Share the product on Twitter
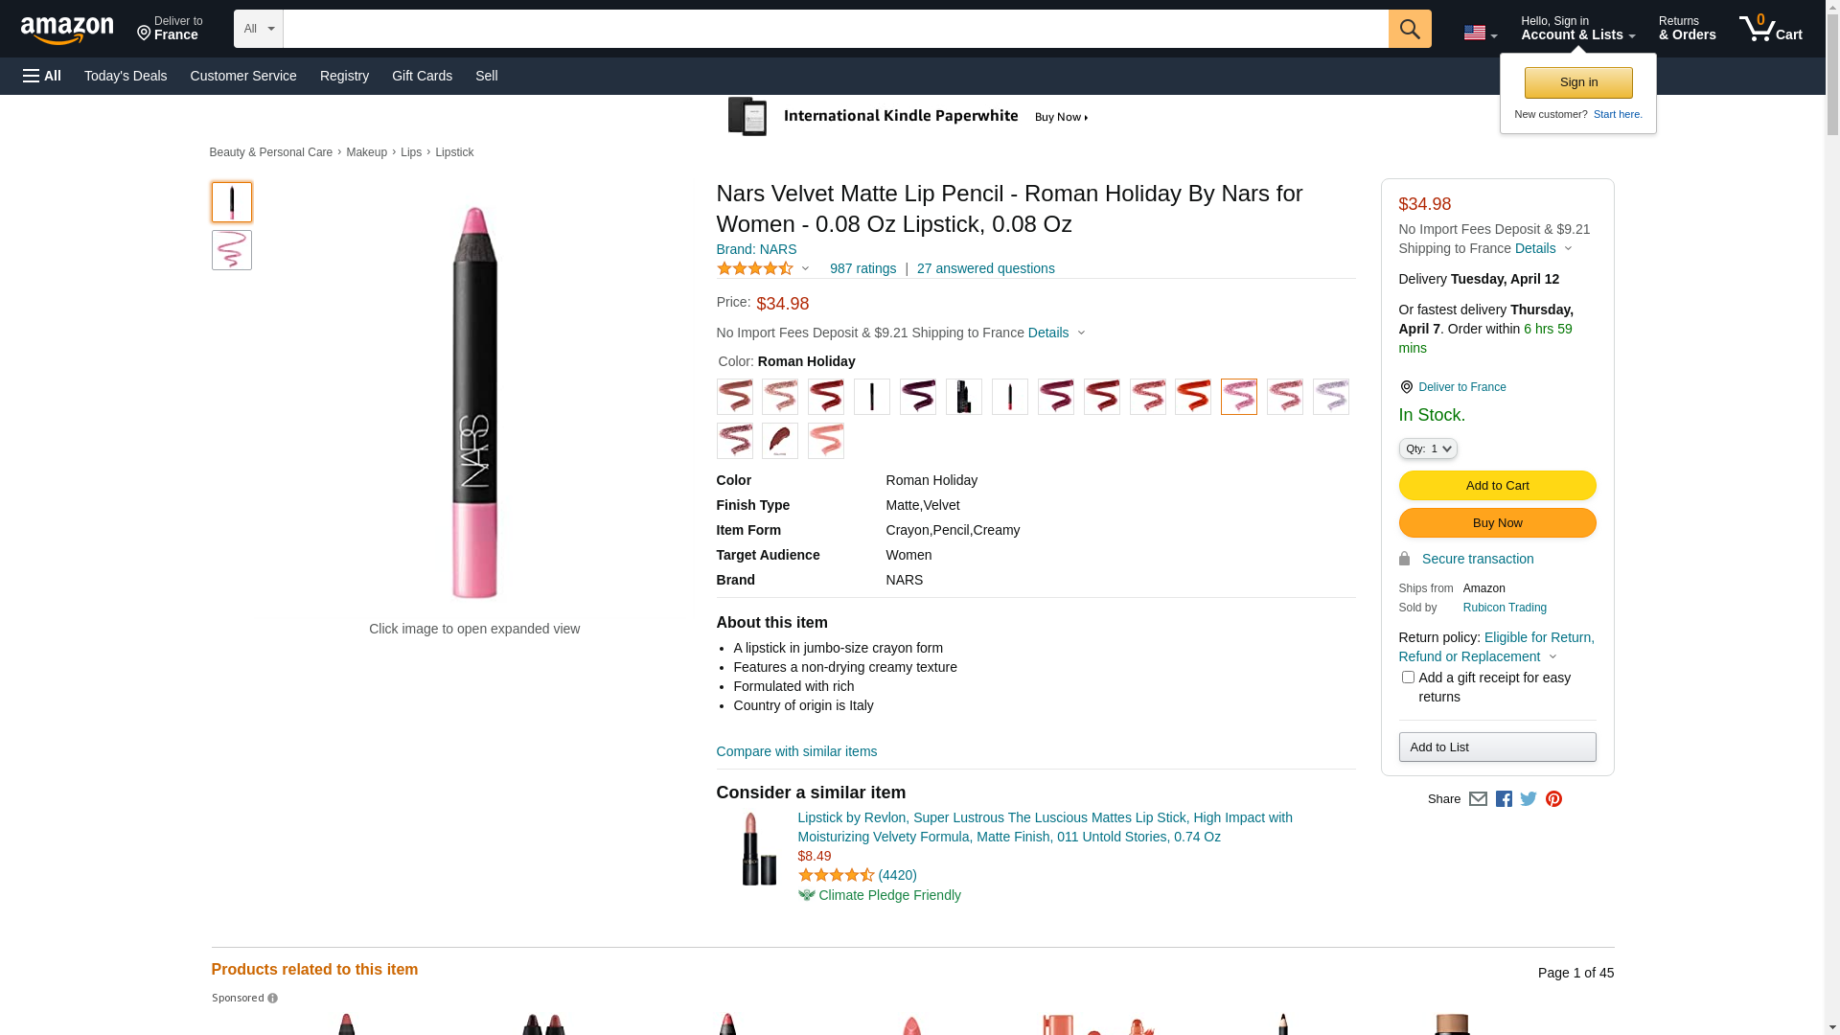Image resolution: width=1840 pixels, height=1035 pixels. (1529, 799)
